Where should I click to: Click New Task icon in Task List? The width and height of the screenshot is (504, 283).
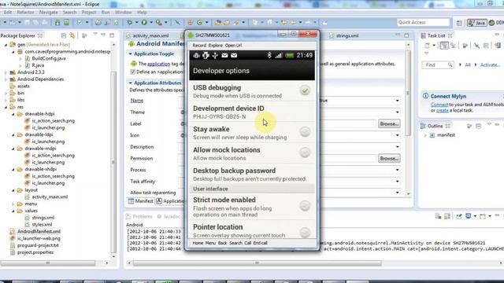(427, 46)
